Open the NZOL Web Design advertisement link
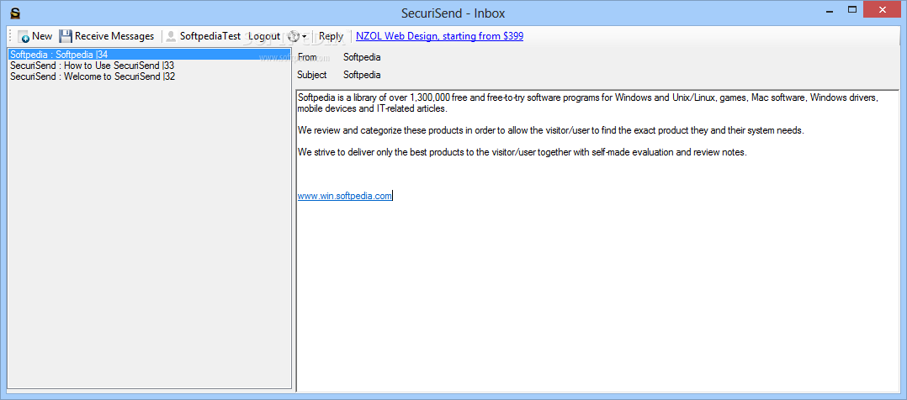 [439, 36]
